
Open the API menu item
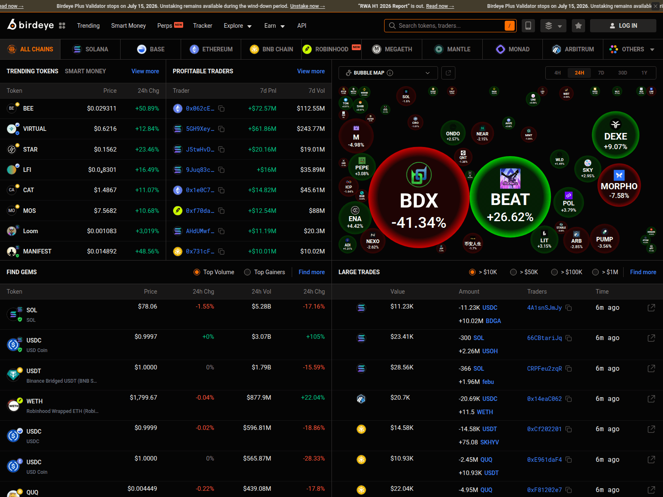coord(302,26)
